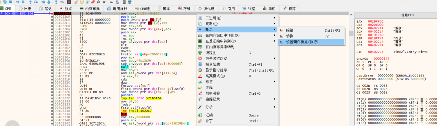Open the 脚本 tab
The image size is (437, 126).
[164, 9]
